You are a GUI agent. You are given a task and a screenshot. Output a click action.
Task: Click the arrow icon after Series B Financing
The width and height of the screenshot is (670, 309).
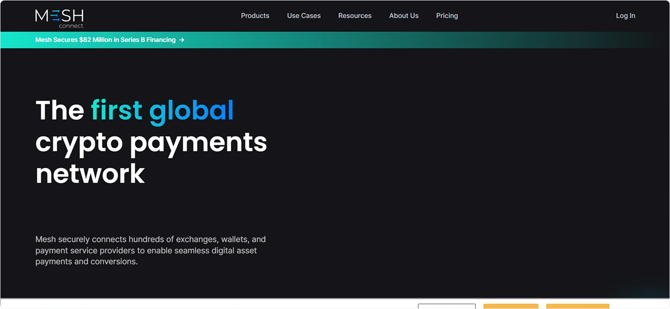[182, 40]
